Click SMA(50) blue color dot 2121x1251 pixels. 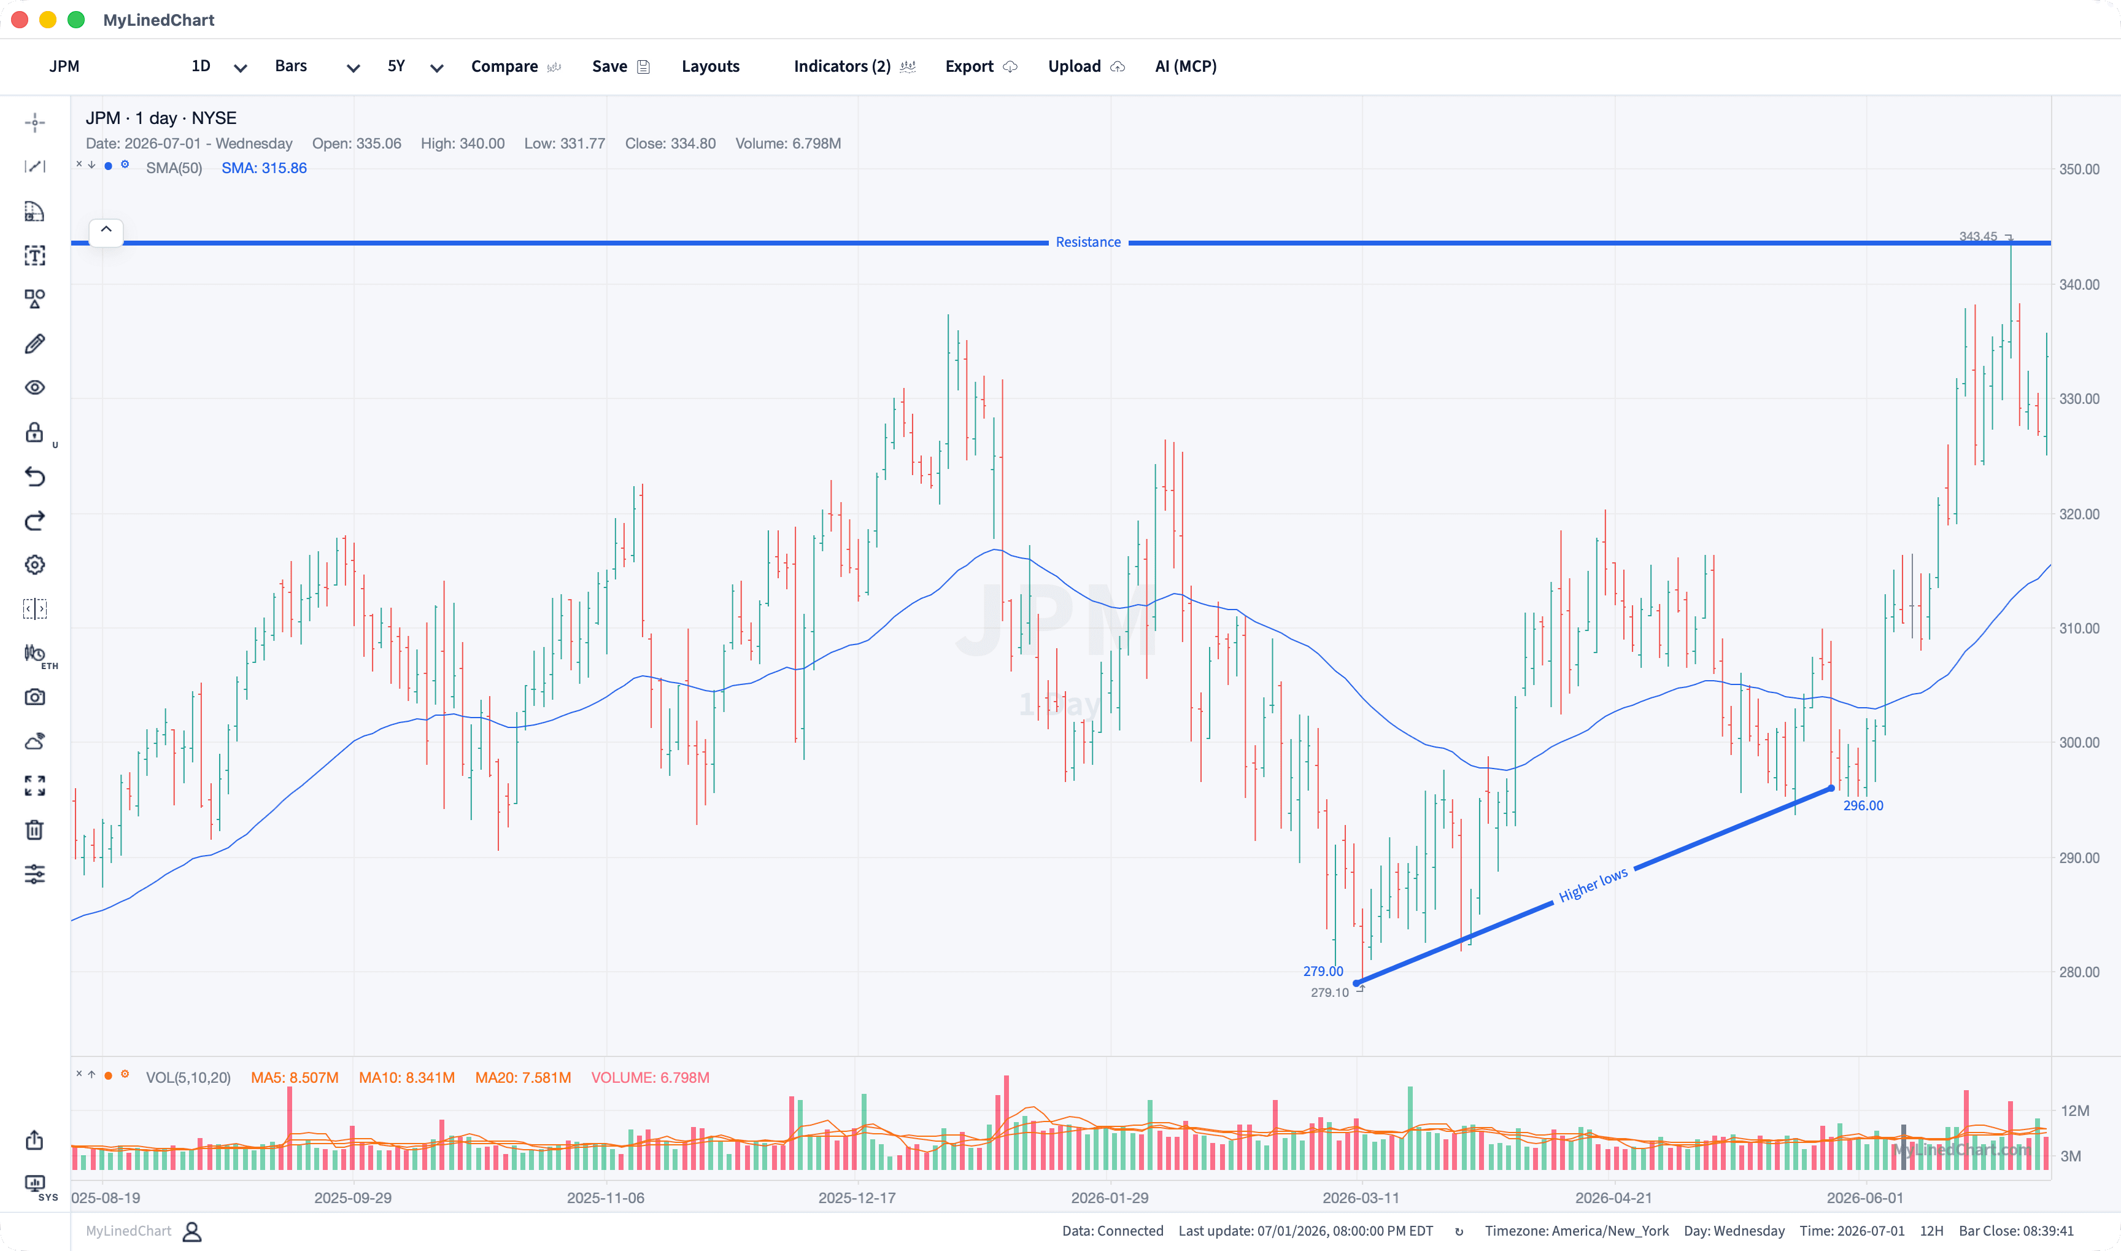tap(108, 166)
